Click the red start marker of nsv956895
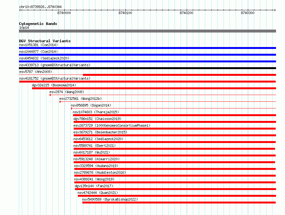The image size is (285, 215). tap(71, 108)
